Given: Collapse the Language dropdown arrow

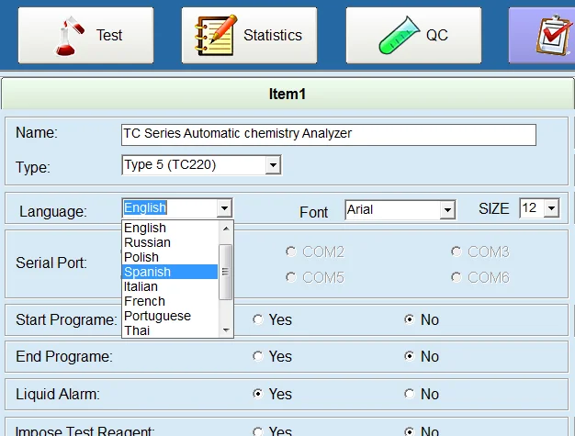Looking at the screenshot, I should (225, 209).
